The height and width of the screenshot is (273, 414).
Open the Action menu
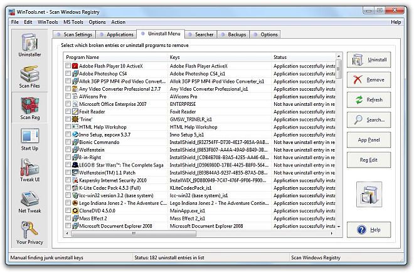tap(118, 22)
